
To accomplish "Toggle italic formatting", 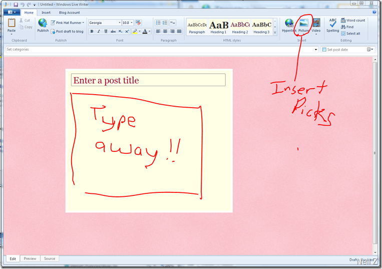I will [x=99, y=32].
